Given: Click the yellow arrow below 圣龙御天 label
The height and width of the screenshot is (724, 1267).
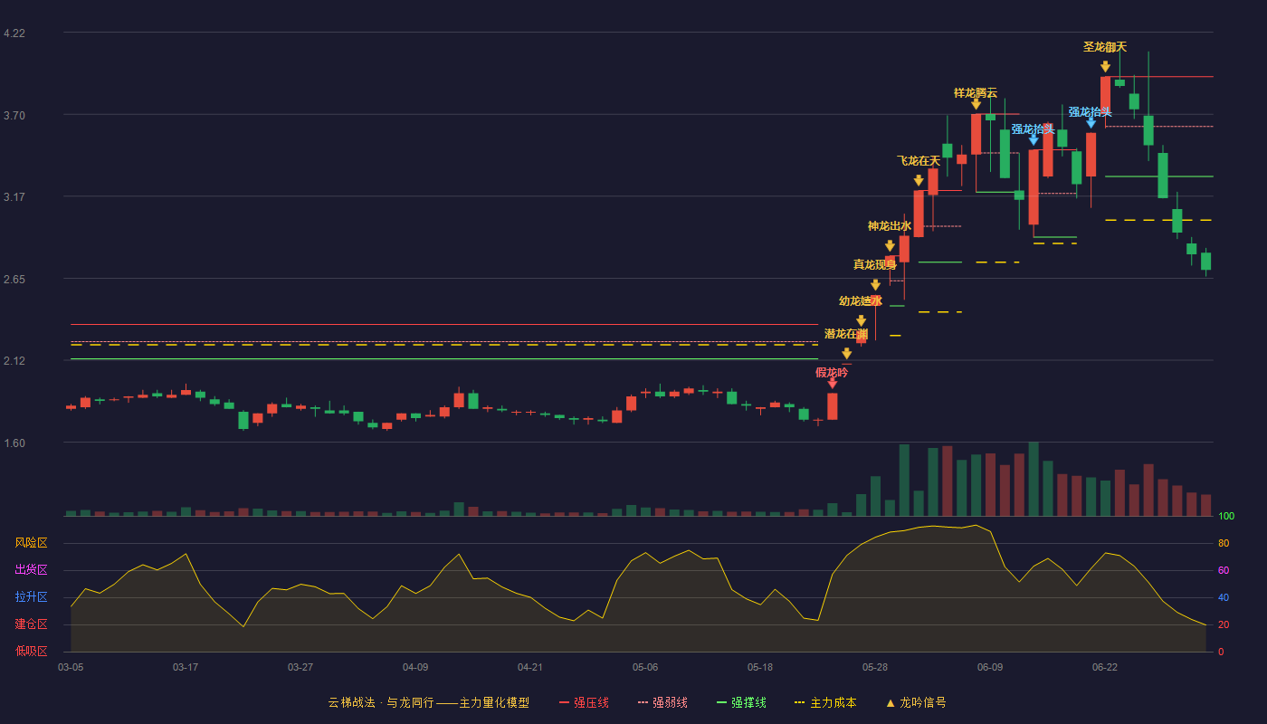Looking at the screenshot, I should click(x=1105, y=67).
